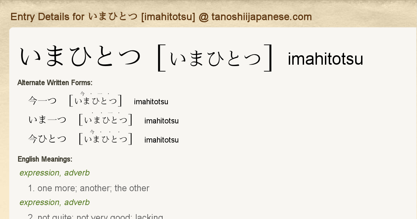Click the first "expression, adverb" label

(x=55, y=173)
